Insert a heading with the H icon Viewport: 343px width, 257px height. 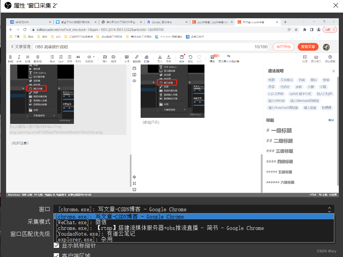[x=27, y=57]
